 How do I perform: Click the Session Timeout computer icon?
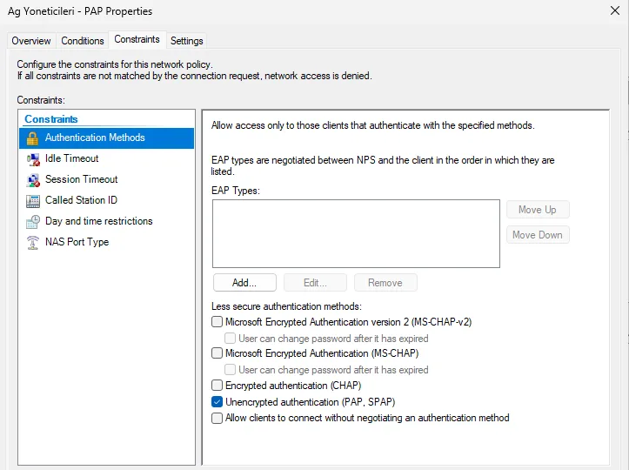(x=33, y=180)
